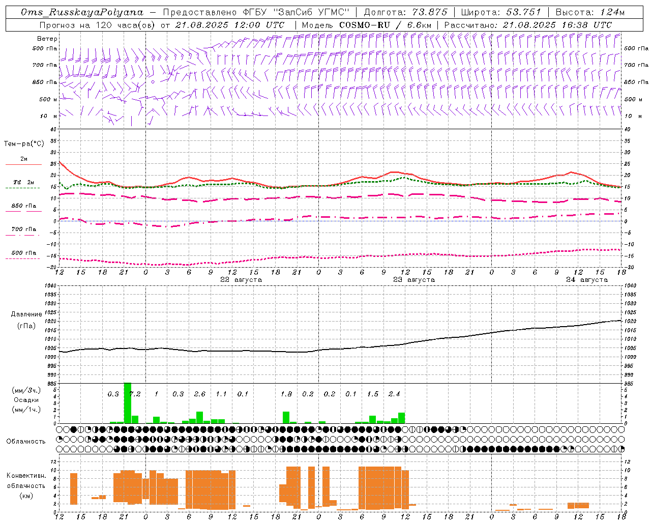
Task: Click the 1.1 precipitation amount
Action: (x=221, y=394)
